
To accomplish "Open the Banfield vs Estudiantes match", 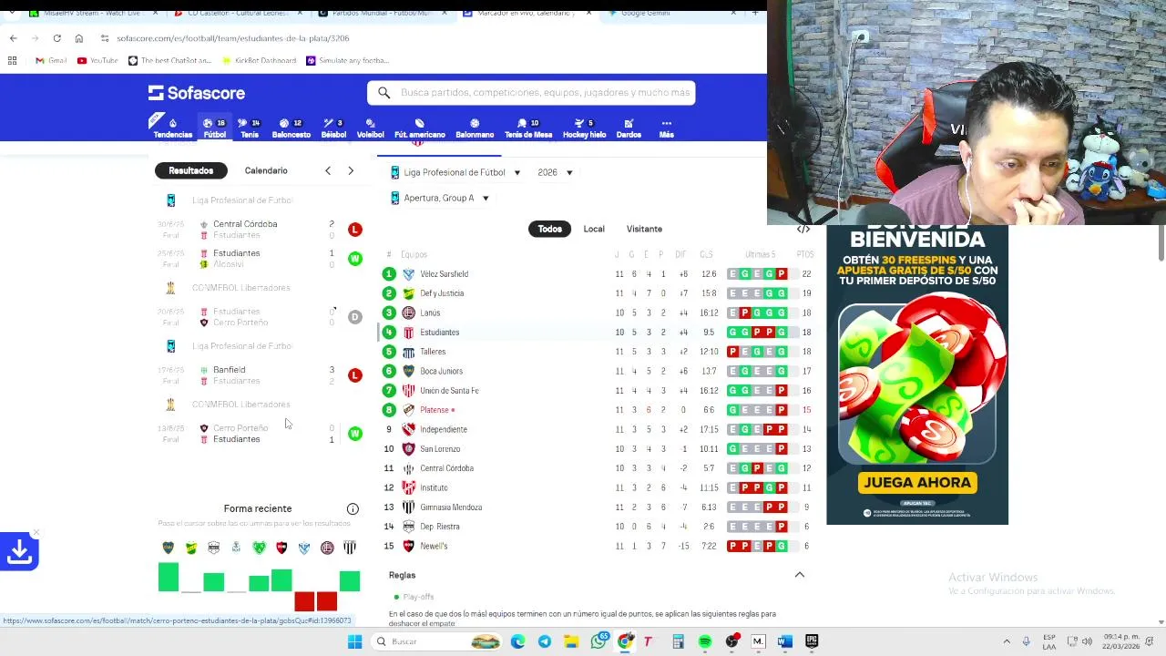I will click(260, 375).
